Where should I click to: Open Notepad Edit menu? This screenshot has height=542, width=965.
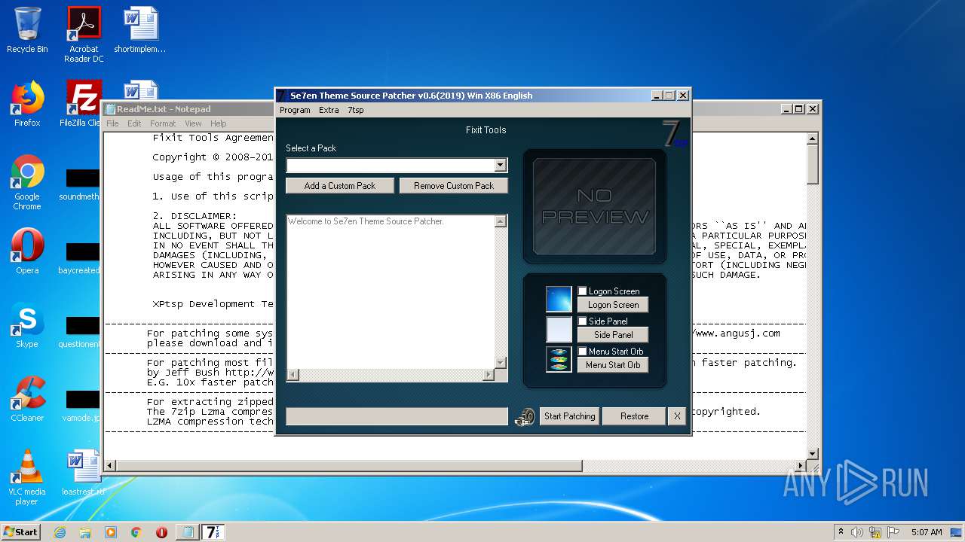(x=134, y=123)
